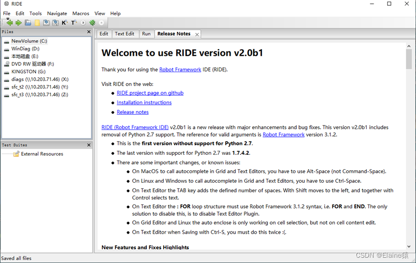Switch to the Edit tab

coord(104,34)
